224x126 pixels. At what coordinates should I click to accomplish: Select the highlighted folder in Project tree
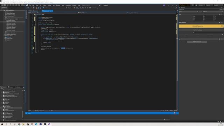point(9,108)
